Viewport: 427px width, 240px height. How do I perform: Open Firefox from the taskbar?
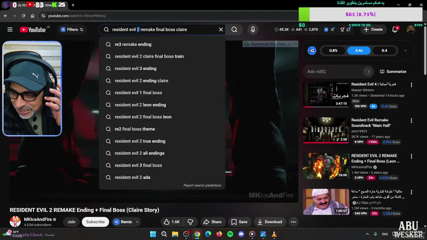(219, 234)
